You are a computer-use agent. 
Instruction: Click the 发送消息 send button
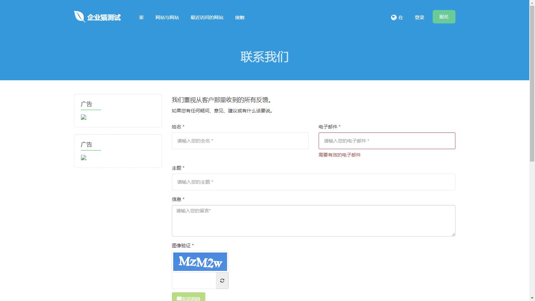tap(189, 297)
